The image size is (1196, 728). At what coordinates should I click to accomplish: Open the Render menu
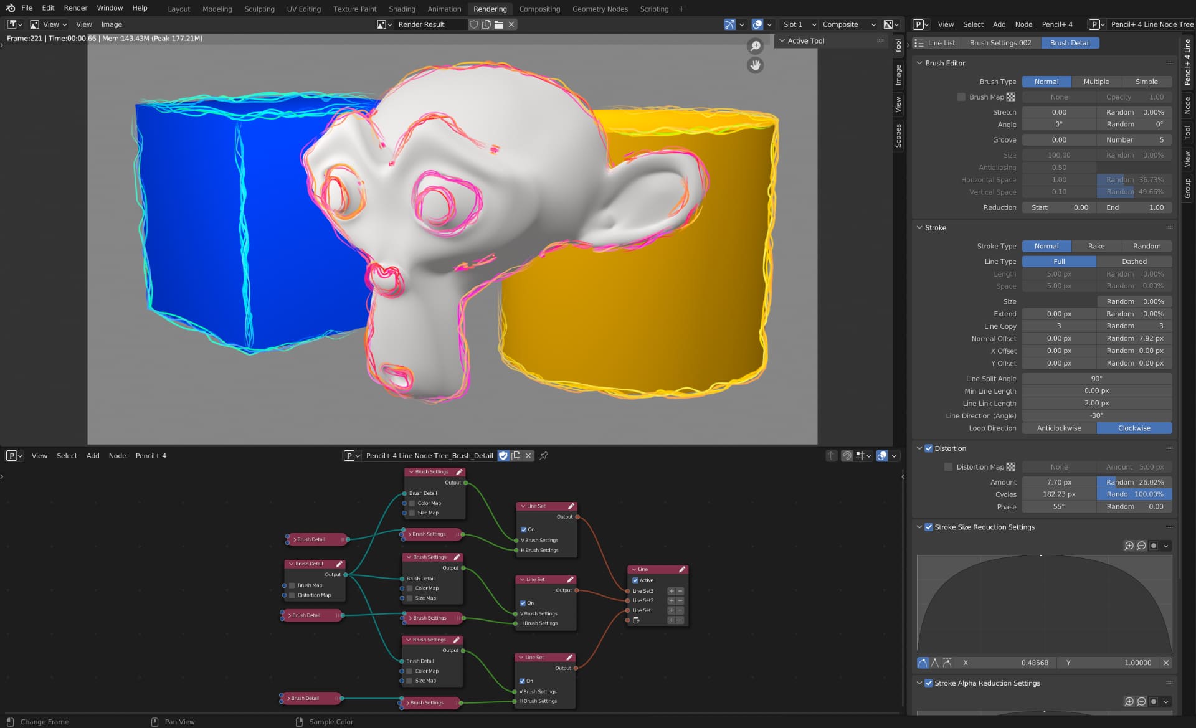(x=75, y=8)
